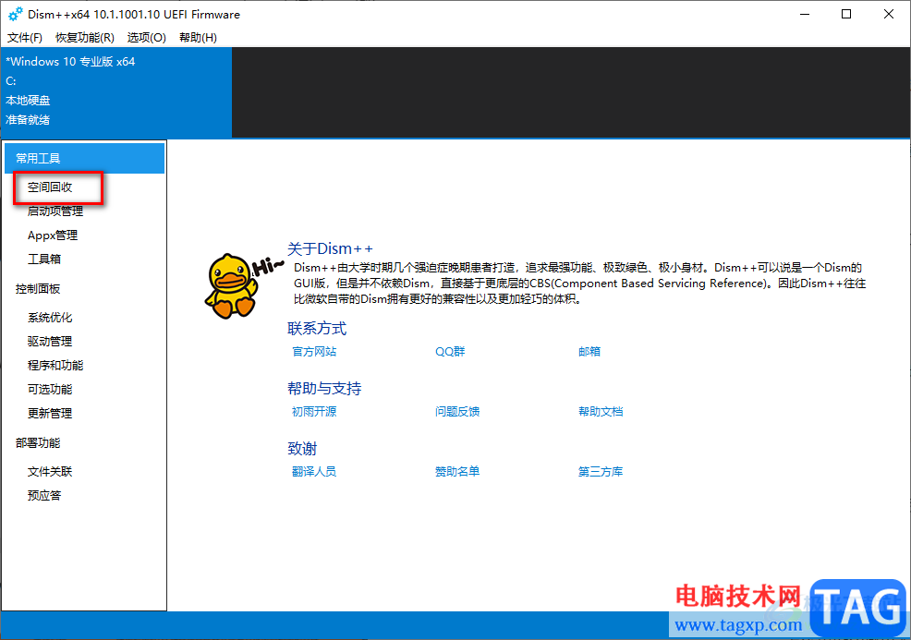Click the 致谢 heading
This screenshot has width=911, height=640.
(x=302, y=448)
